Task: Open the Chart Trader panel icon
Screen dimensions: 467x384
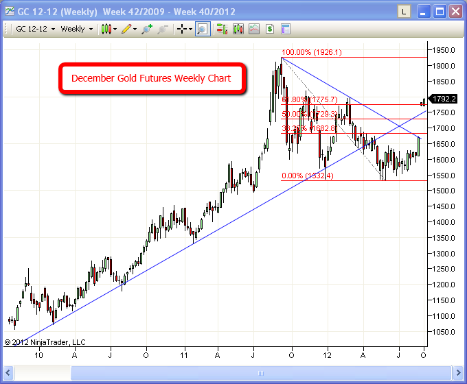Action: (x=222, y=29)
